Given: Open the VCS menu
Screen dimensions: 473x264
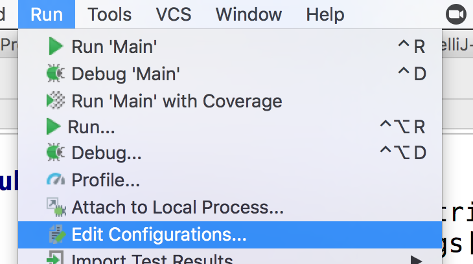Looking at the screenshot, I should click(174, 14).
